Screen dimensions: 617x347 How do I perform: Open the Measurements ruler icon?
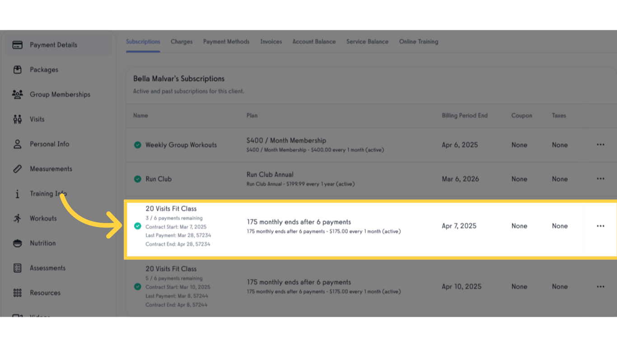17,169
